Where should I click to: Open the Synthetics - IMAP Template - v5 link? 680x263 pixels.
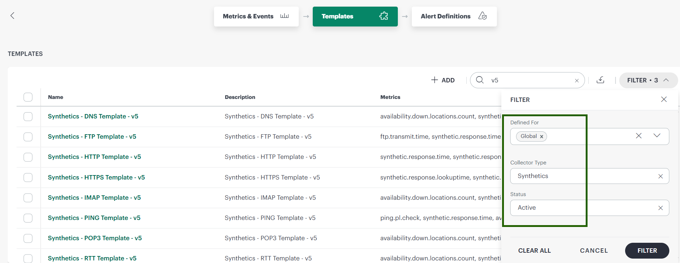tap(94, 198)
